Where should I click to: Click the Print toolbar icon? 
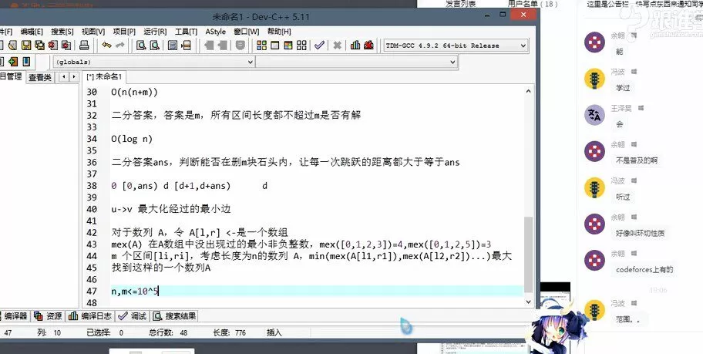tap(84, 46)
